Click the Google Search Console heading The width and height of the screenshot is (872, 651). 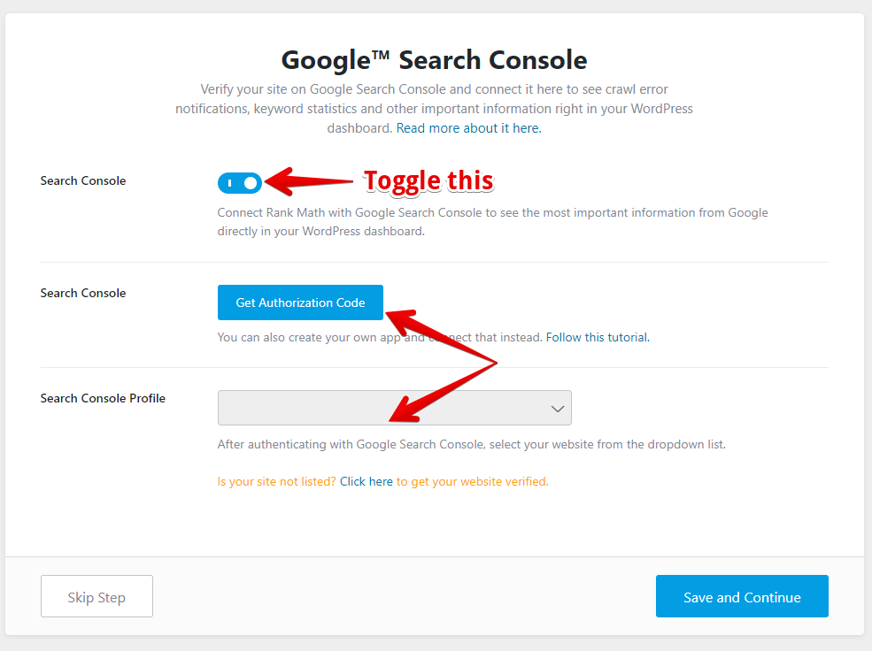point(435,60)
